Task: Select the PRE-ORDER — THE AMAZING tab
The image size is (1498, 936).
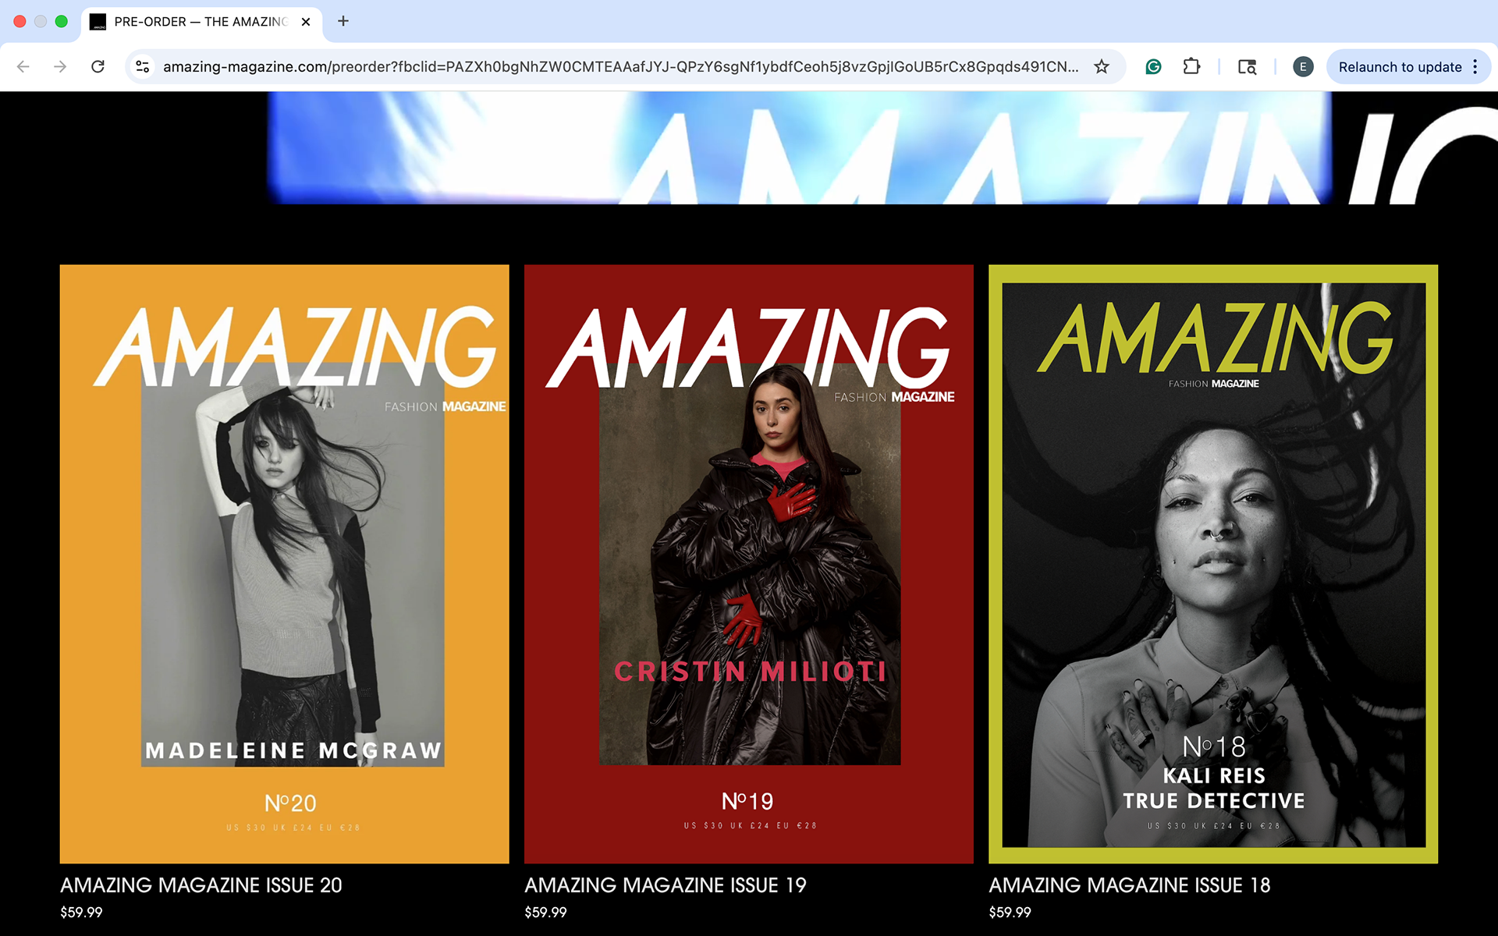Action: (x=201, y=22)
